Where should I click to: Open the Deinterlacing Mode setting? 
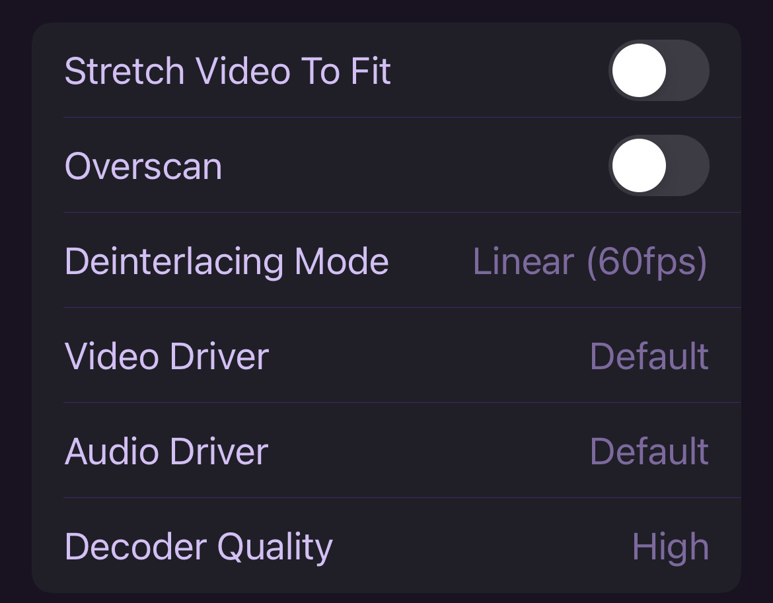click(x=386, y=262)
